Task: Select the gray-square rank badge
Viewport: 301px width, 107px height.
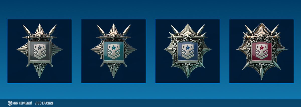Action: pos(39,51)
